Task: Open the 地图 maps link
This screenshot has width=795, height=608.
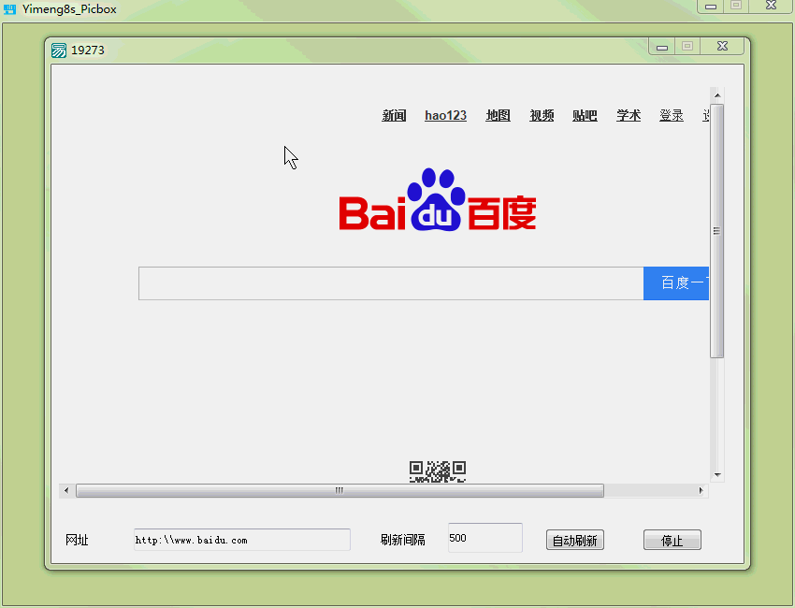Action: tap(497, 115)
